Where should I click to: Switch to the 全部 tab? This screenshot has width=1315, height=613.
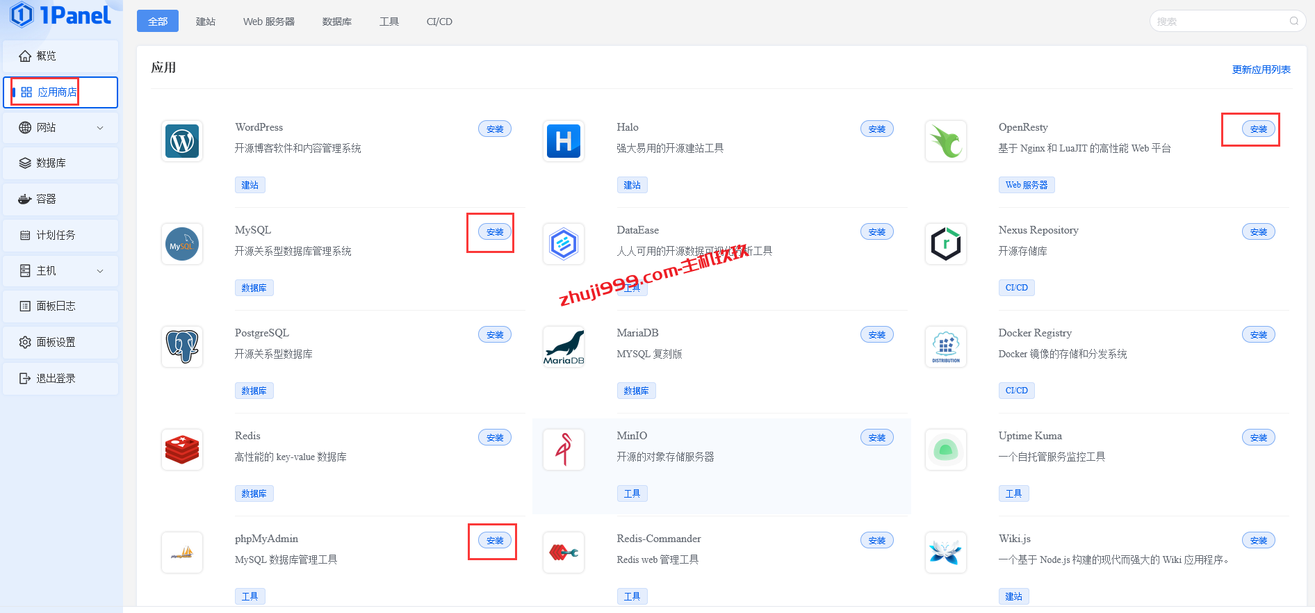point(158,21)
